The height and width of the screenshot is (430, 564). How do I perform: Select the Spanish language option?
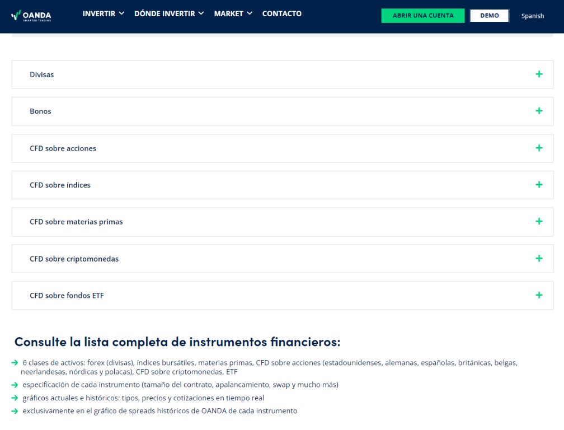click(x=533, y=16)
